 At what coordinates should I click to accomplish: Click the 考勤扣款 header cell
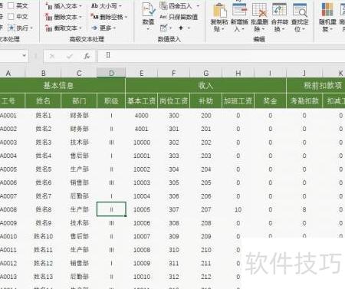(x=304, y=101)
